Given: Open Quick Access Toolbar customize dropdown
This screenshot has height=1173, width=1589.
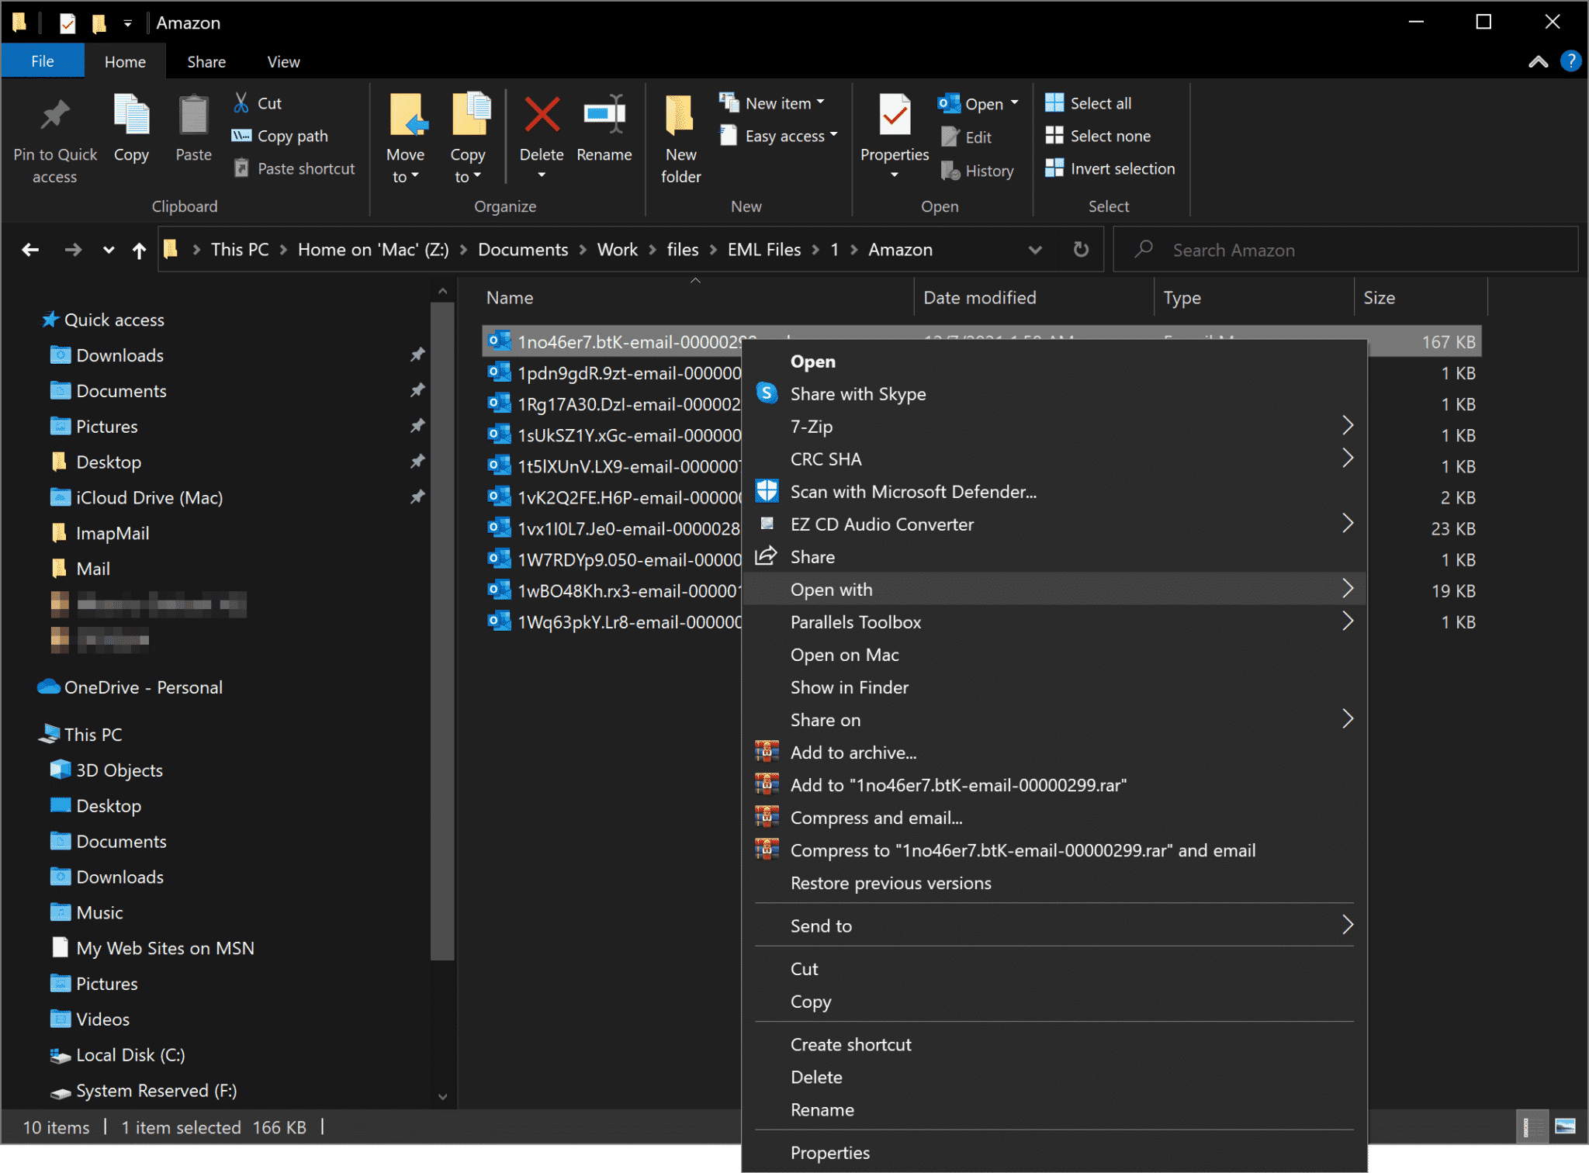Looking at the screenshot, I should point(127,23).
